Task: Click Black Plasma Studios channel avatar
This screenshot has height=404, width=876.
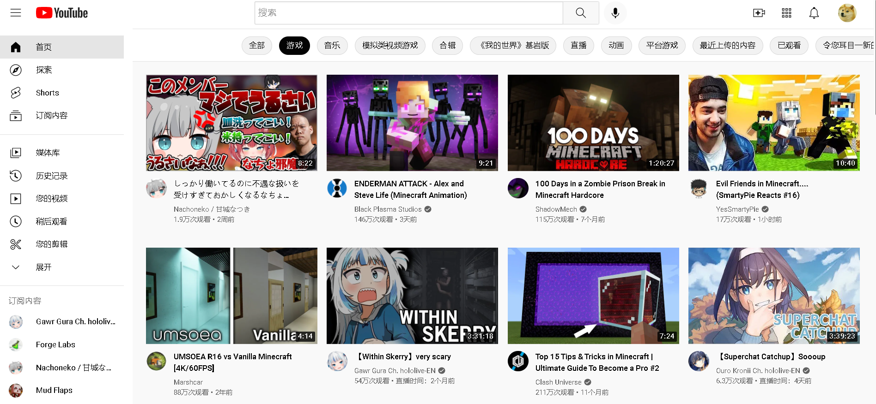Action: click(337, 188)
